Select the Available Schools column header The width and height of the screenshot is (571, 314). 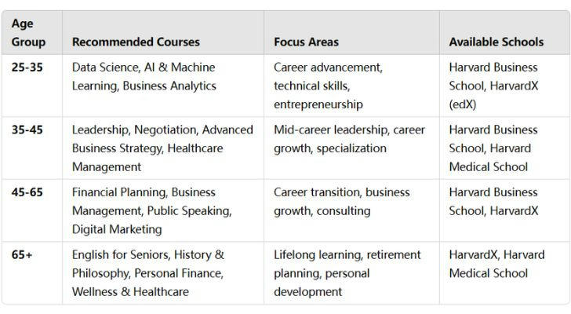click(x=505, y=33)
